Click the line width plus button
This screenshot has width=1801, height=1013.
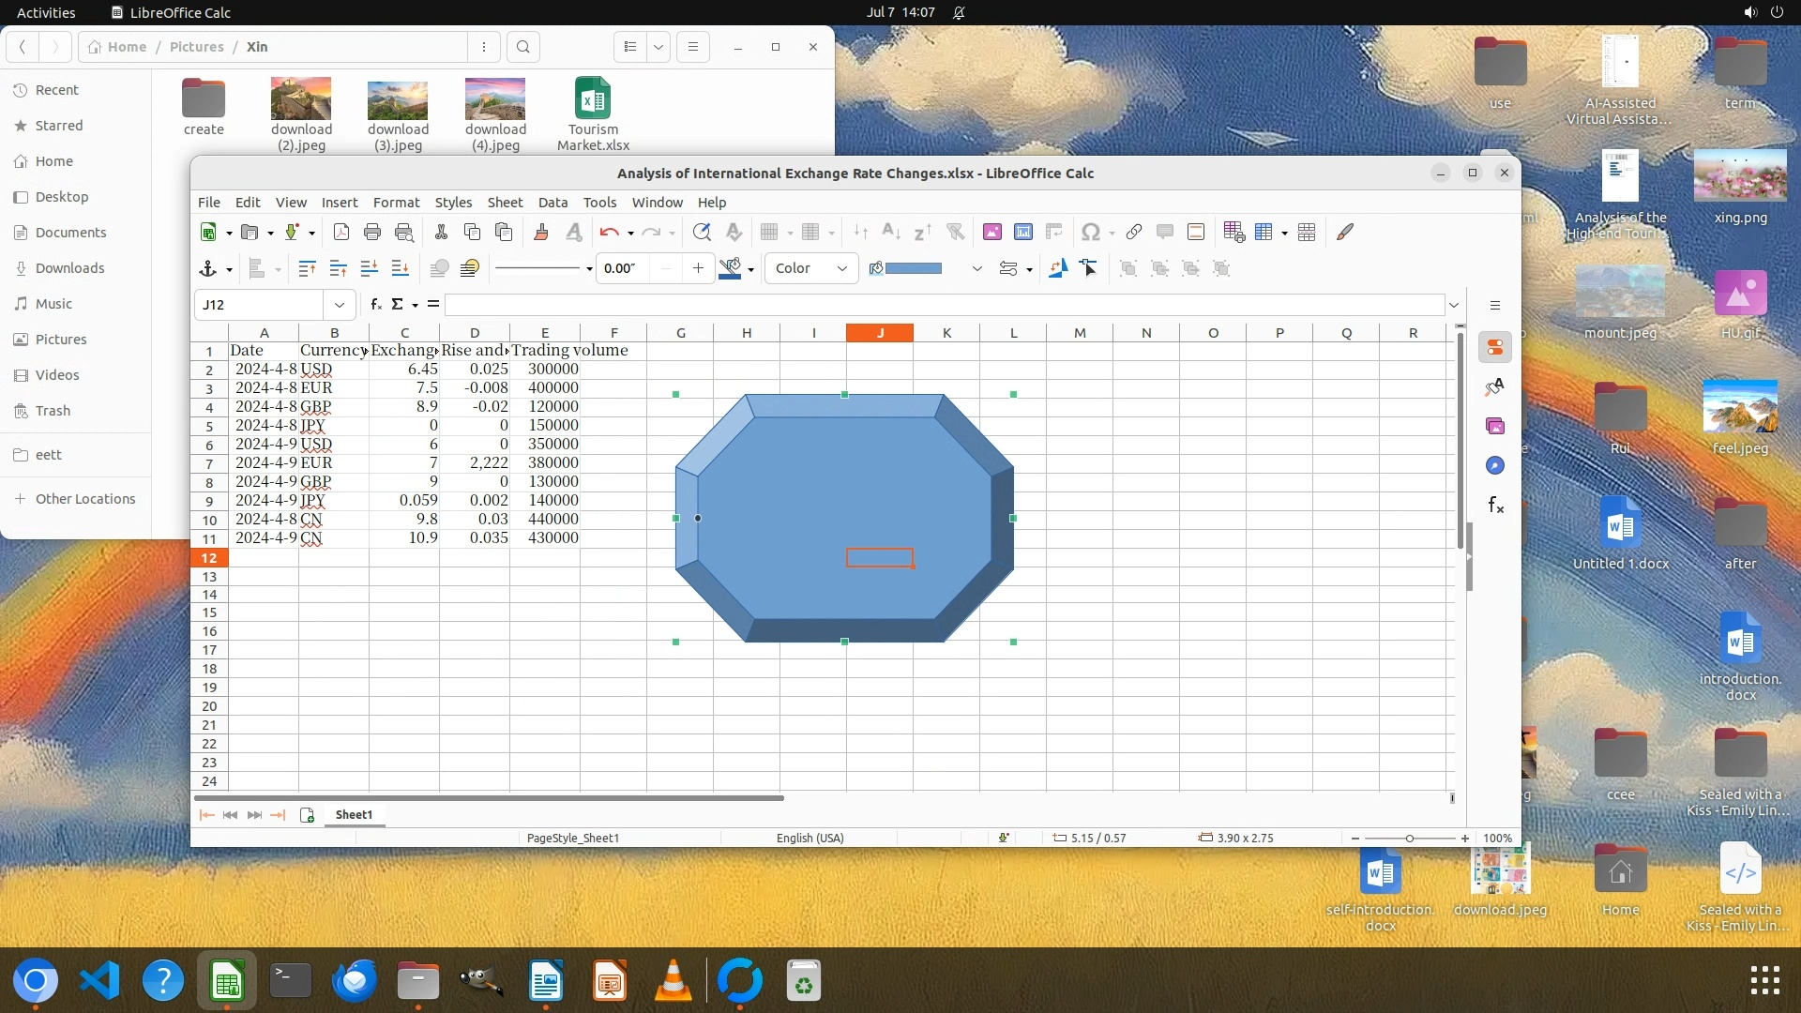(698, 269)
